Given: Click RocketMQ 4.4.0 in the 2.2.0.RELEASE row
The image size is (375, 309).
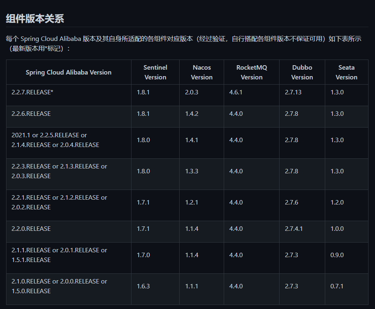Looking at the screenshot, I should (236, 228).
